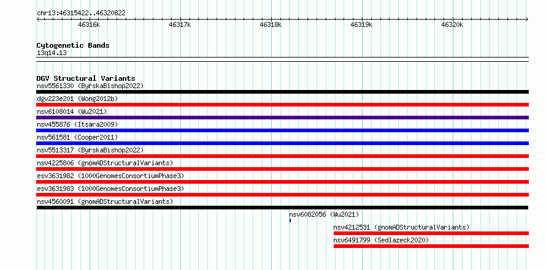
Task: Click the chr13:46315422..46320822 coordinates text
Action: 81,13
